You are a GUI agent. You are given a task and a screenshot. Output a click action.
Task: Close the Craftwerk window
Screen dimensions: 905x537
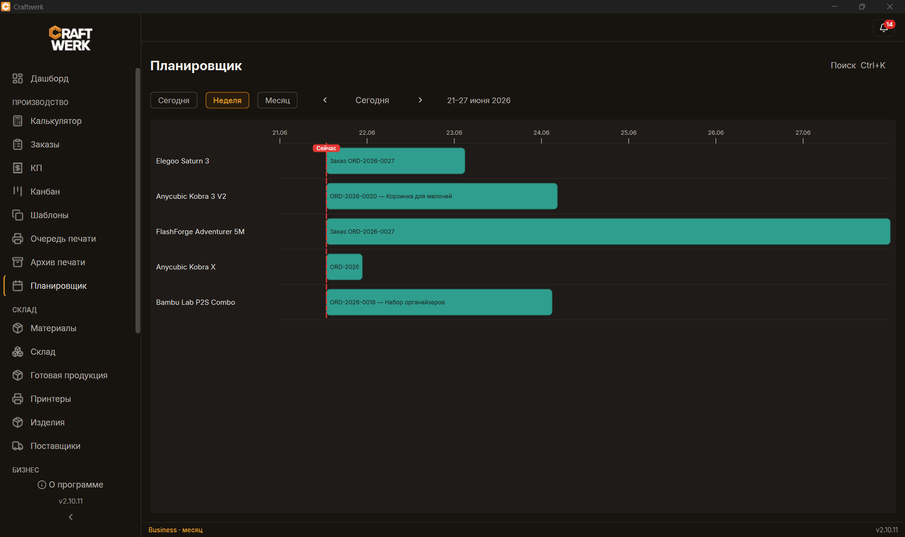click(890, 7)
